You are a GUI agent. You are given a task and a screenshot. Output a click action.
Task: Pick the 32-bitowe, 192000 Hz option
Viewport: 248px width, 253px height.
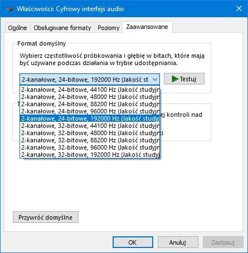[90, 155]
